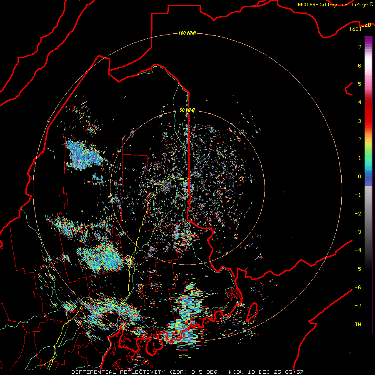
Task: Click the 'DZD' legend title
Action: point(366,25)
